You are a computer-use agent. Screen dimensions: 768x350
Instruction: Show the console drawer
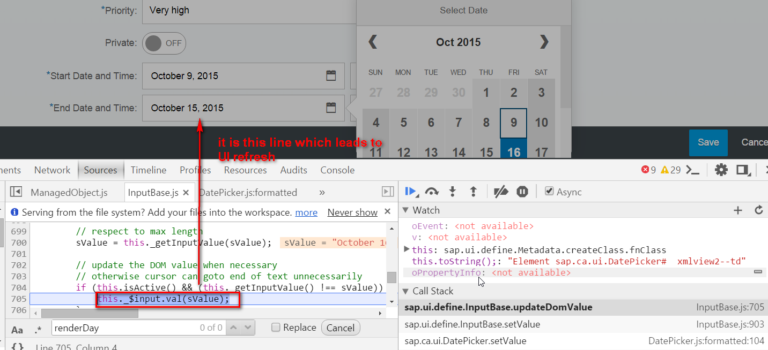[x=693, y=170]
